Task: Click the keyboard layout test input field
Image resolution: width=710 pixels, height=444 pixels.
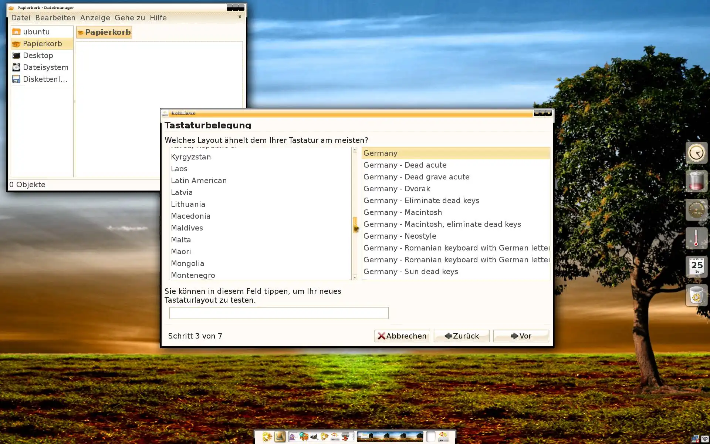Action: (x=278, y=313)
